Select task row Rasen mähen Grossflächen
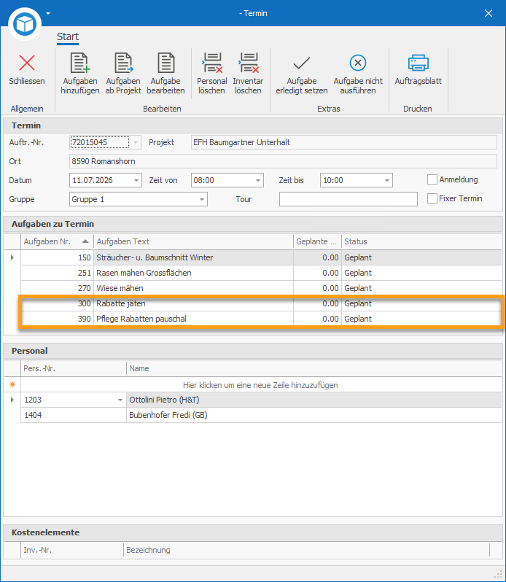 pos(261,273)
